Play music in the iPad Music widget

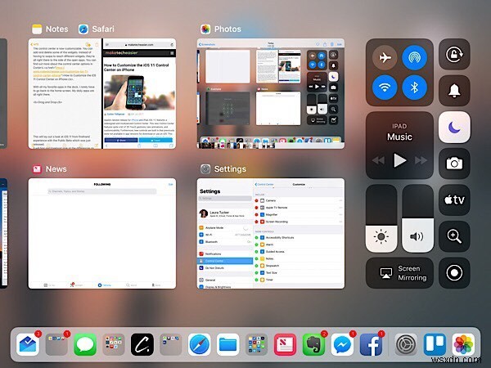399,160
